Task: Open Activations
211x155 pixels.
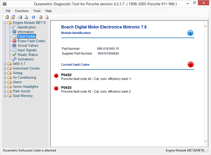Action: [x=26, y=59]
